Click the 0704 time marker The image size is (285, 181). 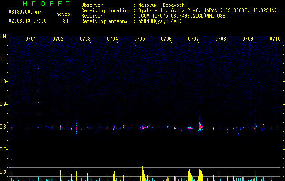tap(112, 39)
